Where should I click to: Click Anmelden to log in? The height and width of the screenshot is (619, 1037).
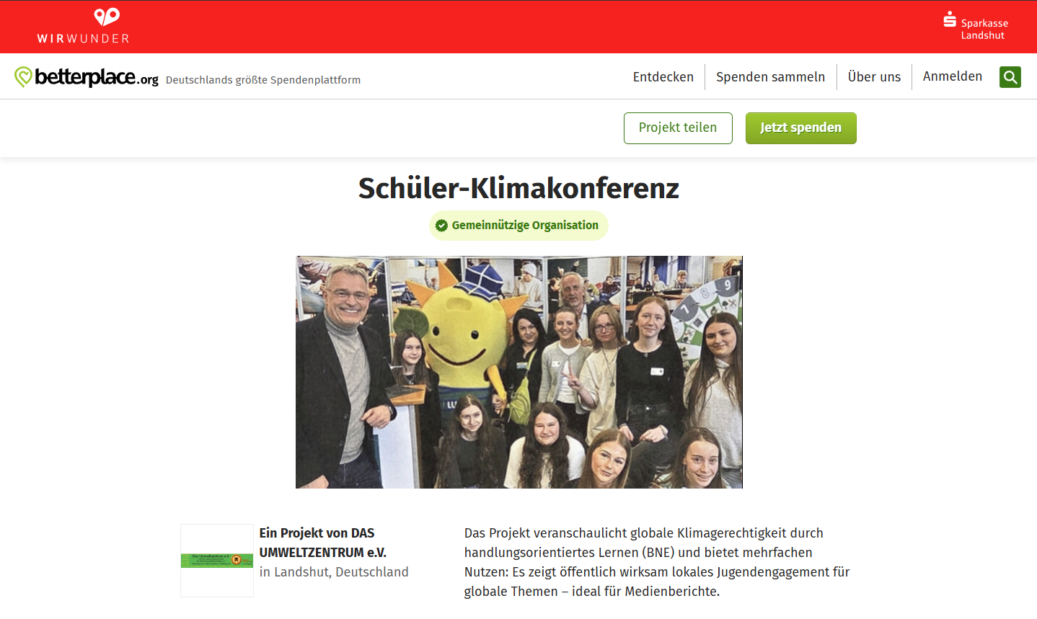point(952,76)
